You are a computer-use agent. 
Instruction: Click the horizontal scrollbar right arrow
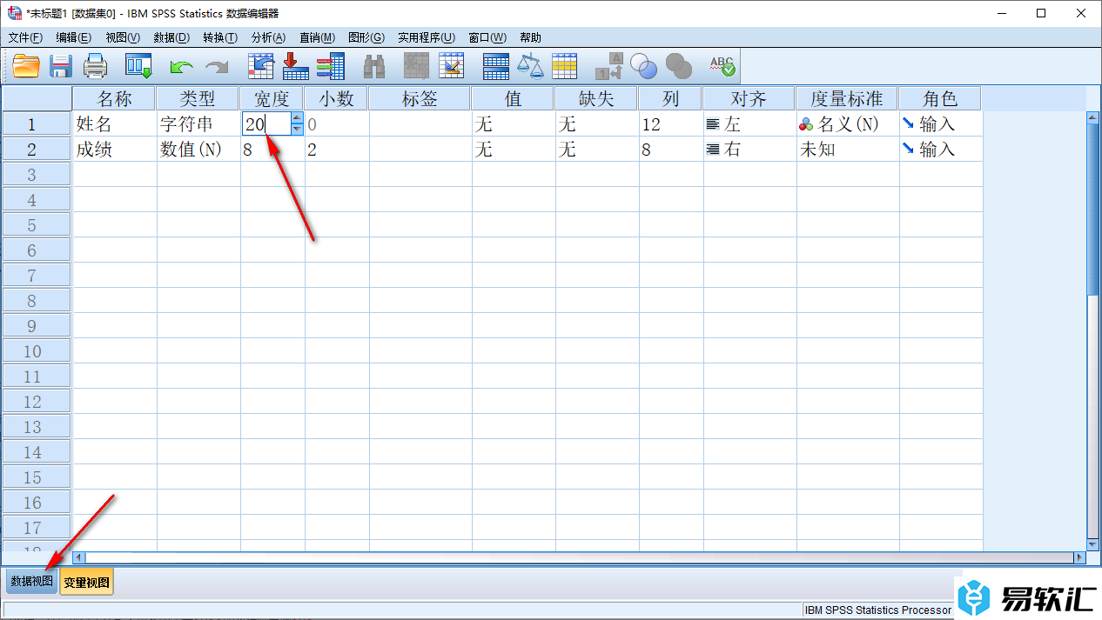point(1080,557)
